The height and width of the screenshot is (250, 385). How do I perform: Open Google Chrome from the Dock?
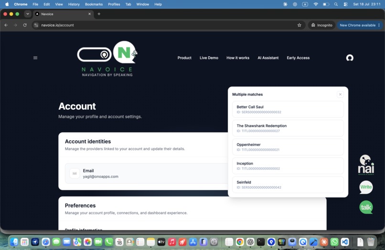240,242
